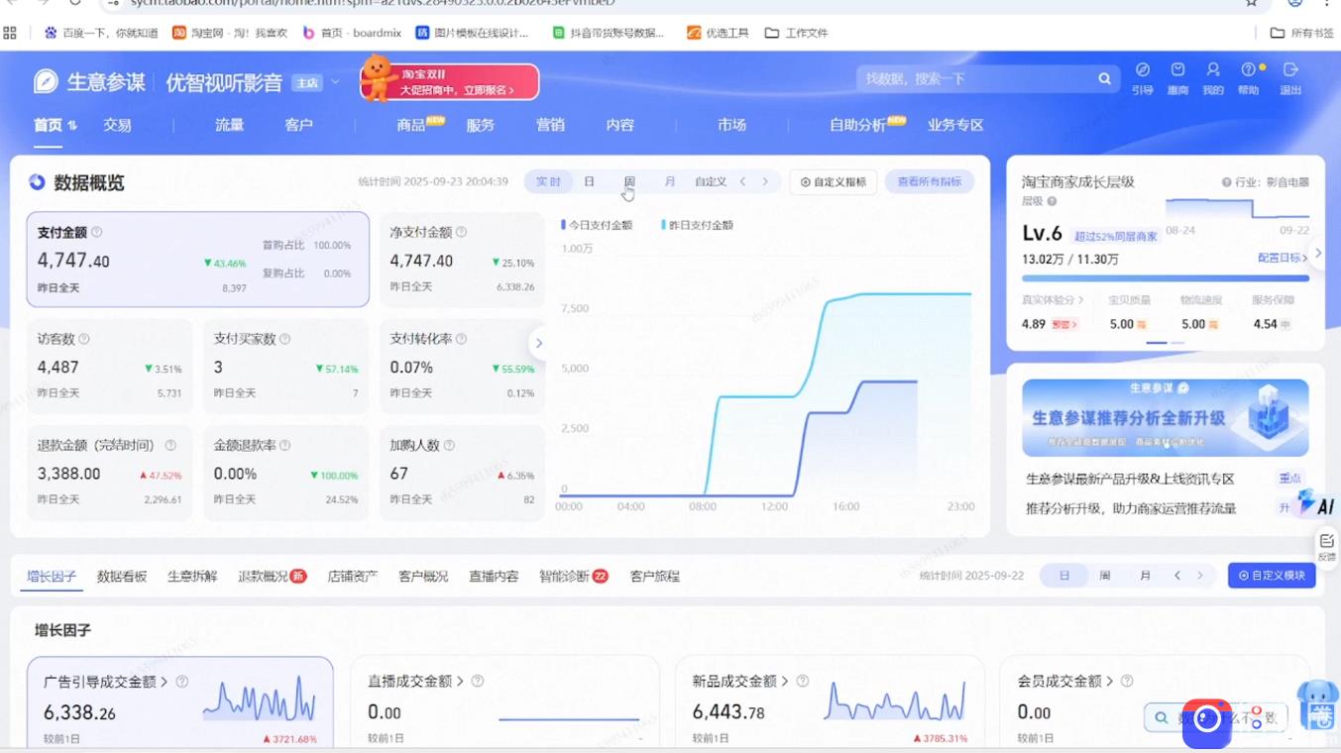
Task: Click next arrow on 淘宝商家成长层级 card
Action: click(1317, 254)
